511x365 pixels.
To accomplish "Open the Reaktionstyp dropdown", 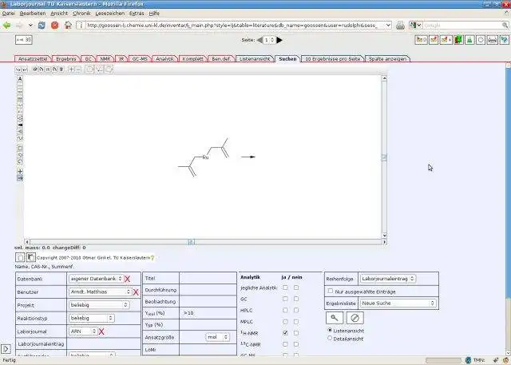I will (x=92, y=318).
